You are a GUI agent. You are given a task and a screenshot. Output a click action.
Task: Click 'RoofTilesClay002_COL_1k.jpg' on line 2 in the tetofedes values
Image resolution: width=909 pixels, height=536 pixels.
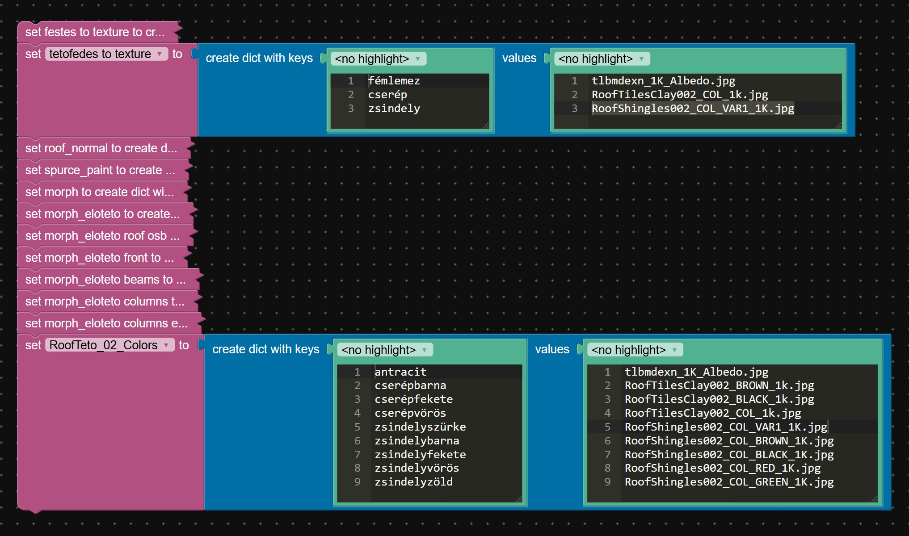coord(680,95)
